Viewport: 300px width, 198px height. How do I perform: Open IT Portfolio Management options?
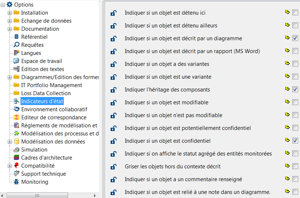click(52, 85)
